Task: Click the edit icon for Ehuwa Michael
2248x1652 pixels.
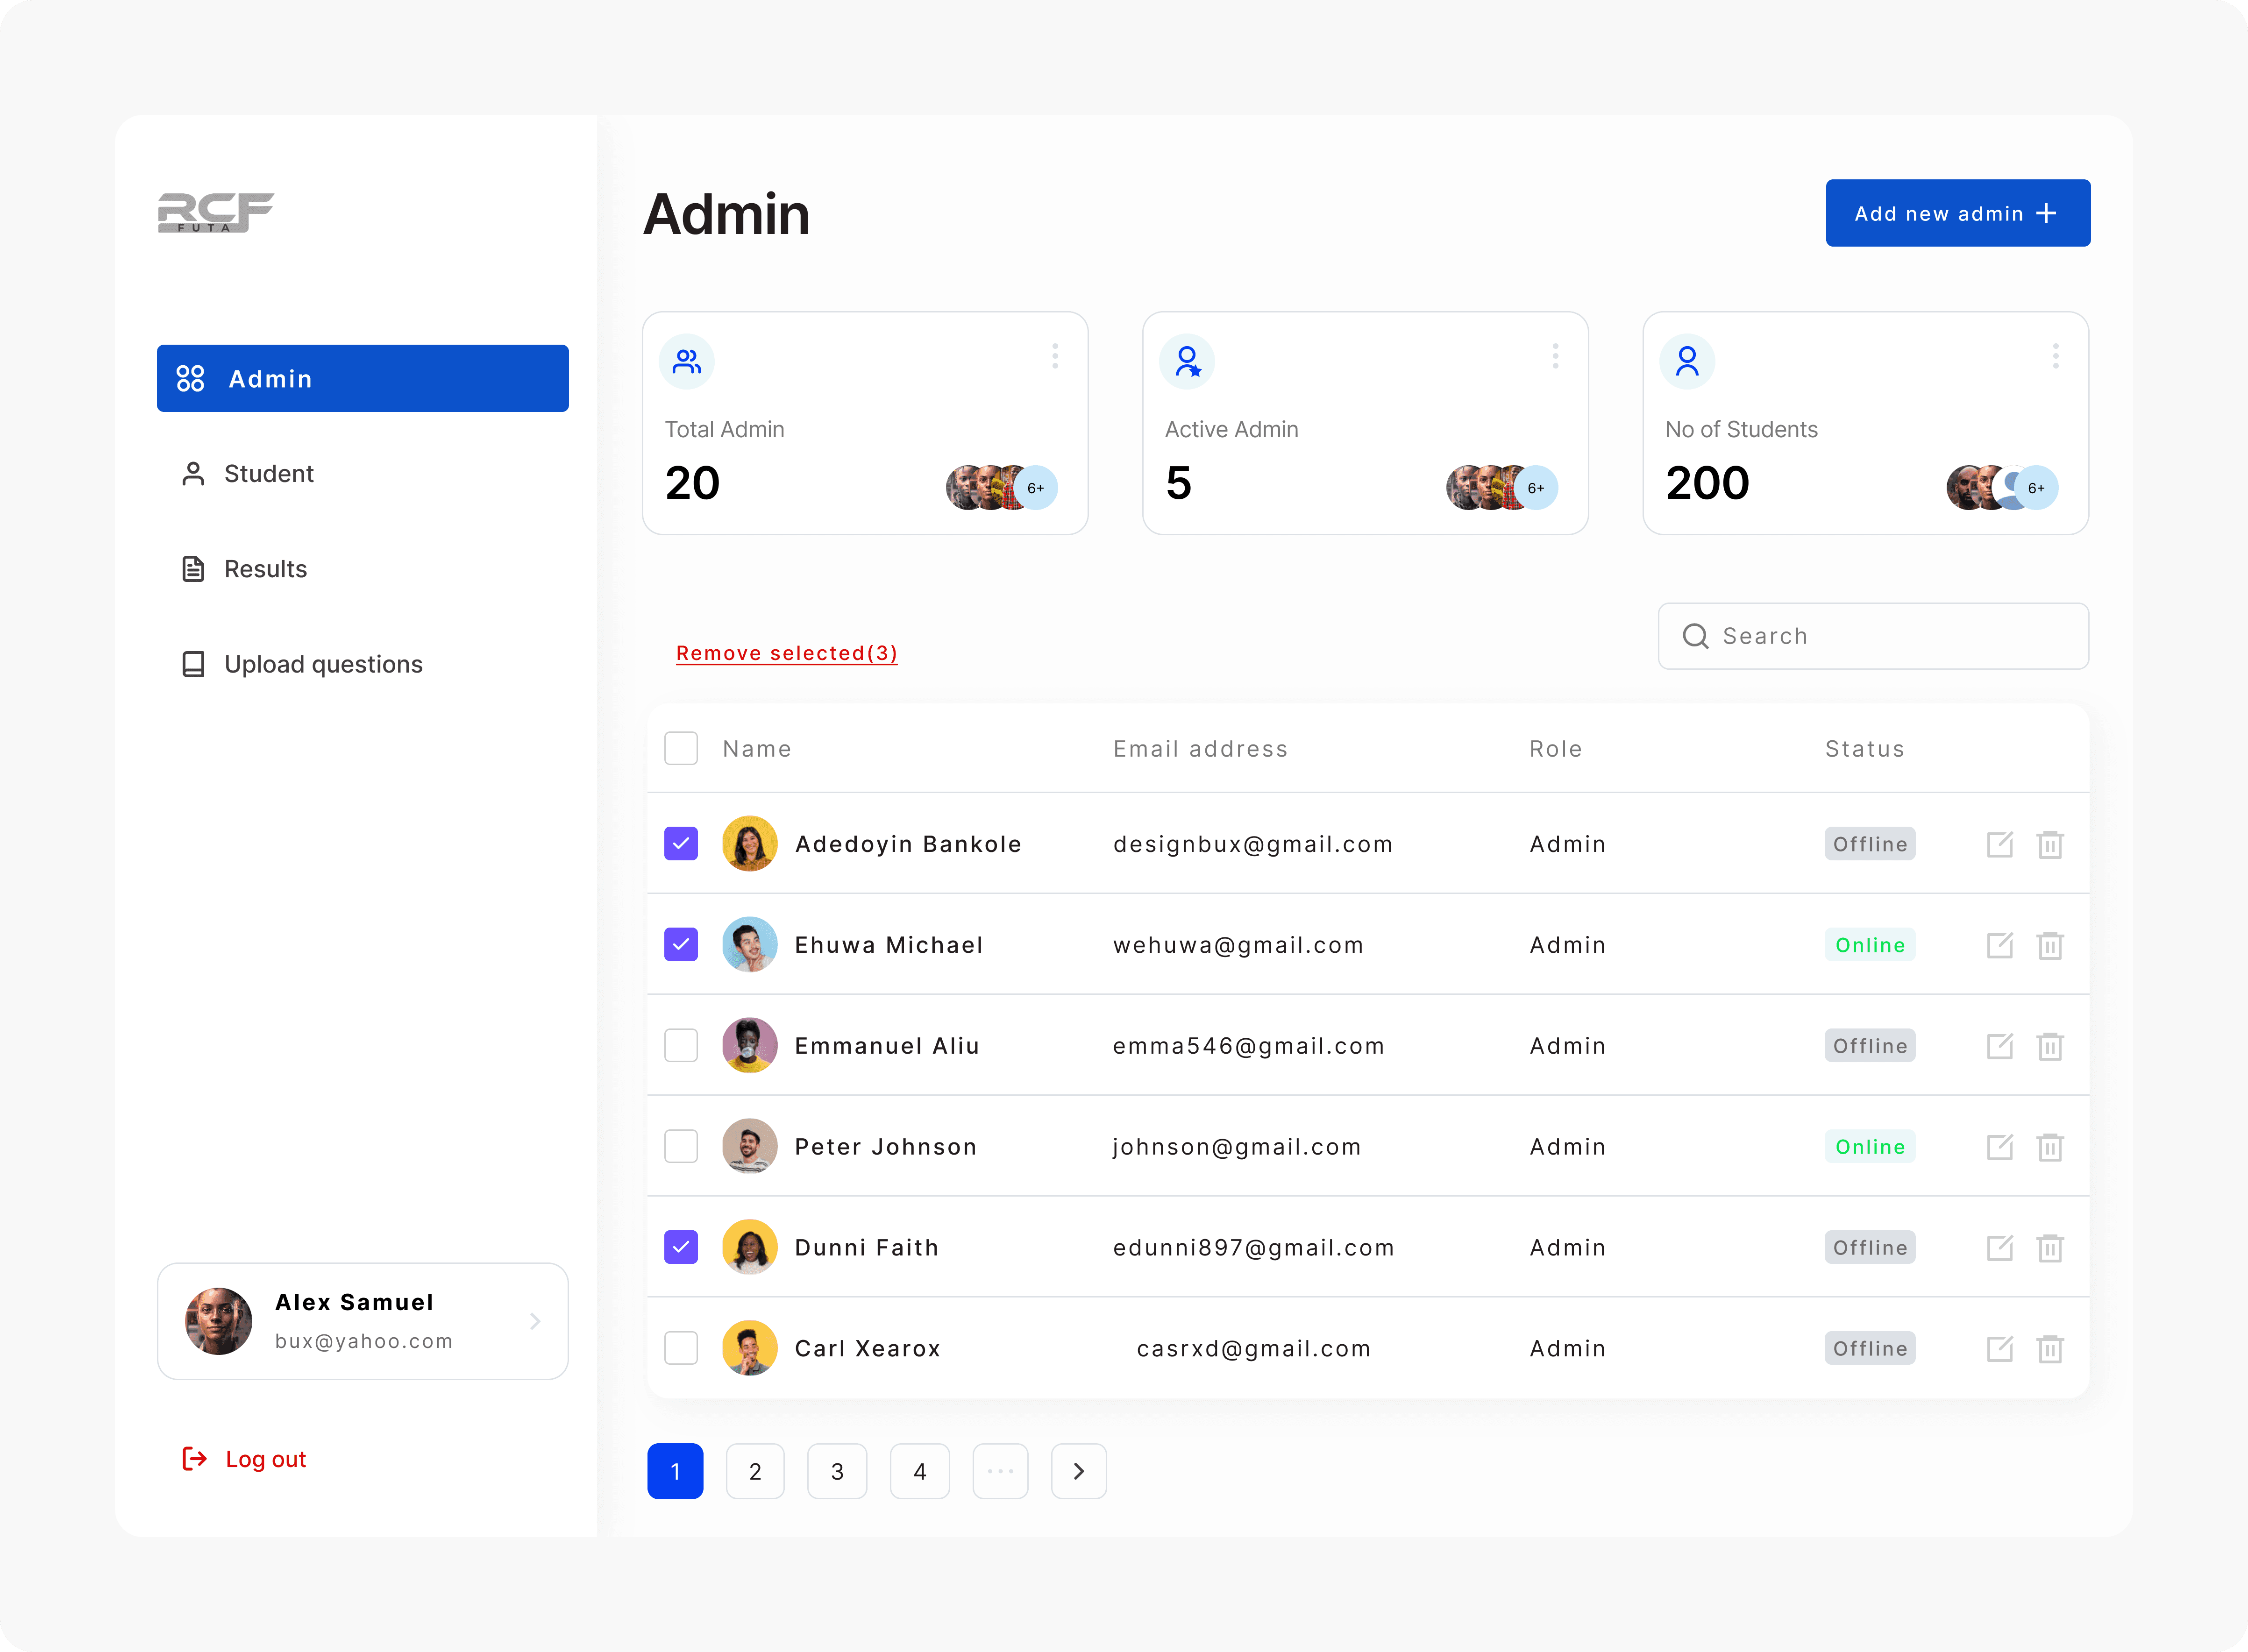Action: [1999, 945]
